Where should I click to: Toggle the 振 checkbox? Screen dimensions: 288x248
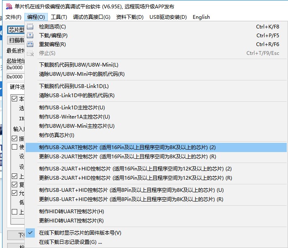[x=15, y=138]
